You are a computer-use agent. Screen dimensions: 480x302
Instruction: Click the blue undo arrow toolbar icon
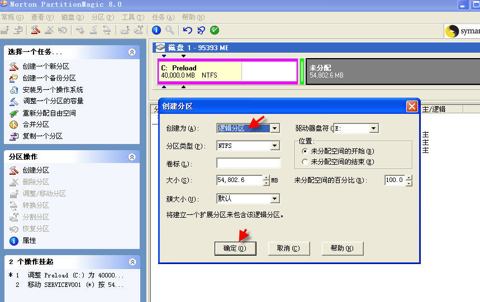(x=187, y=30)
